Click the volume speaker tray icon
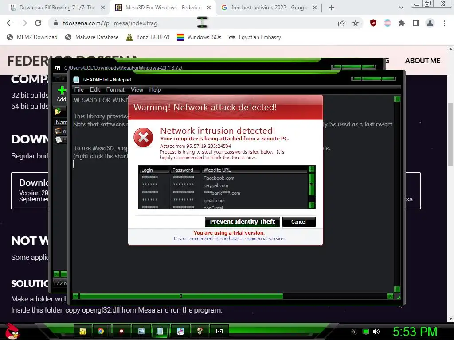454x340 pixels. (x=376, y=332)
